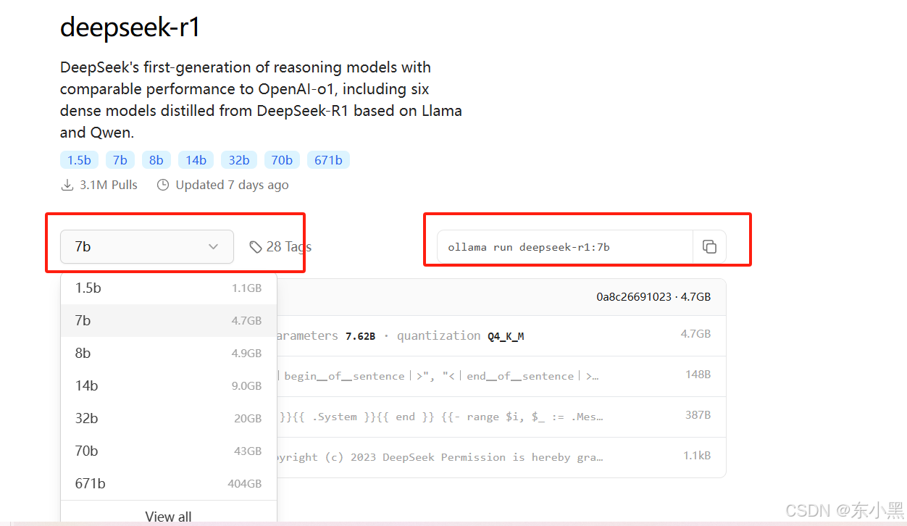Open the 7b model size dropdown
907x526 pixels.
click(x=147, y=246)
